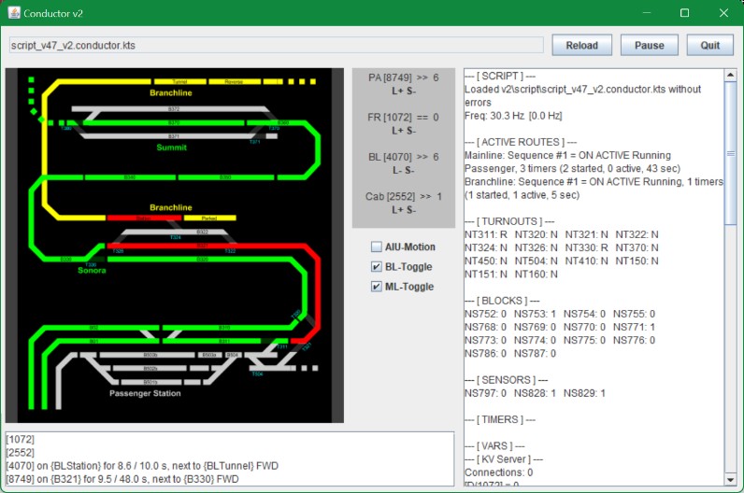Pause the running script
The width and height of the screenshot is (744, 493).
coord(650,45)
